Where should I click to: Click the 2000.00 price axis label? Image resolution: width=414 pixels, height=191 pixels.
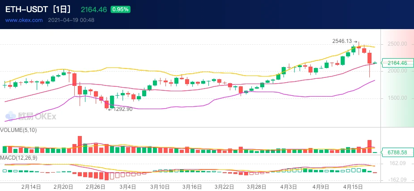coord(397,71)
